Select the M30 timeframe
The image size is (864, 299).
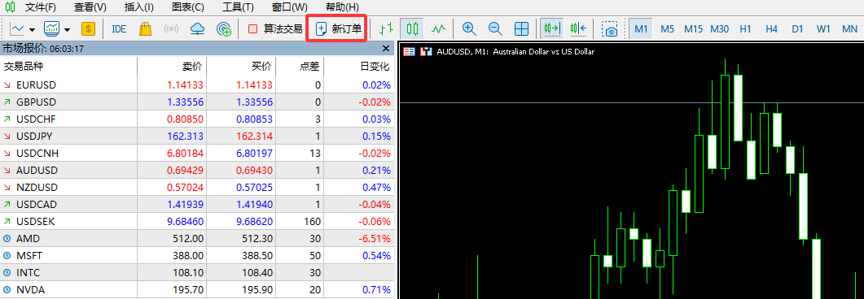click(x=720, y=28)
